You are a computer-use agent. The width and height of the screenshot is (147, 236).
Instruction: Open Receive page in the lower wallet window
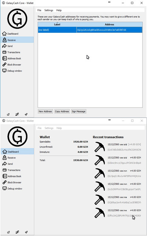point(9,158)
